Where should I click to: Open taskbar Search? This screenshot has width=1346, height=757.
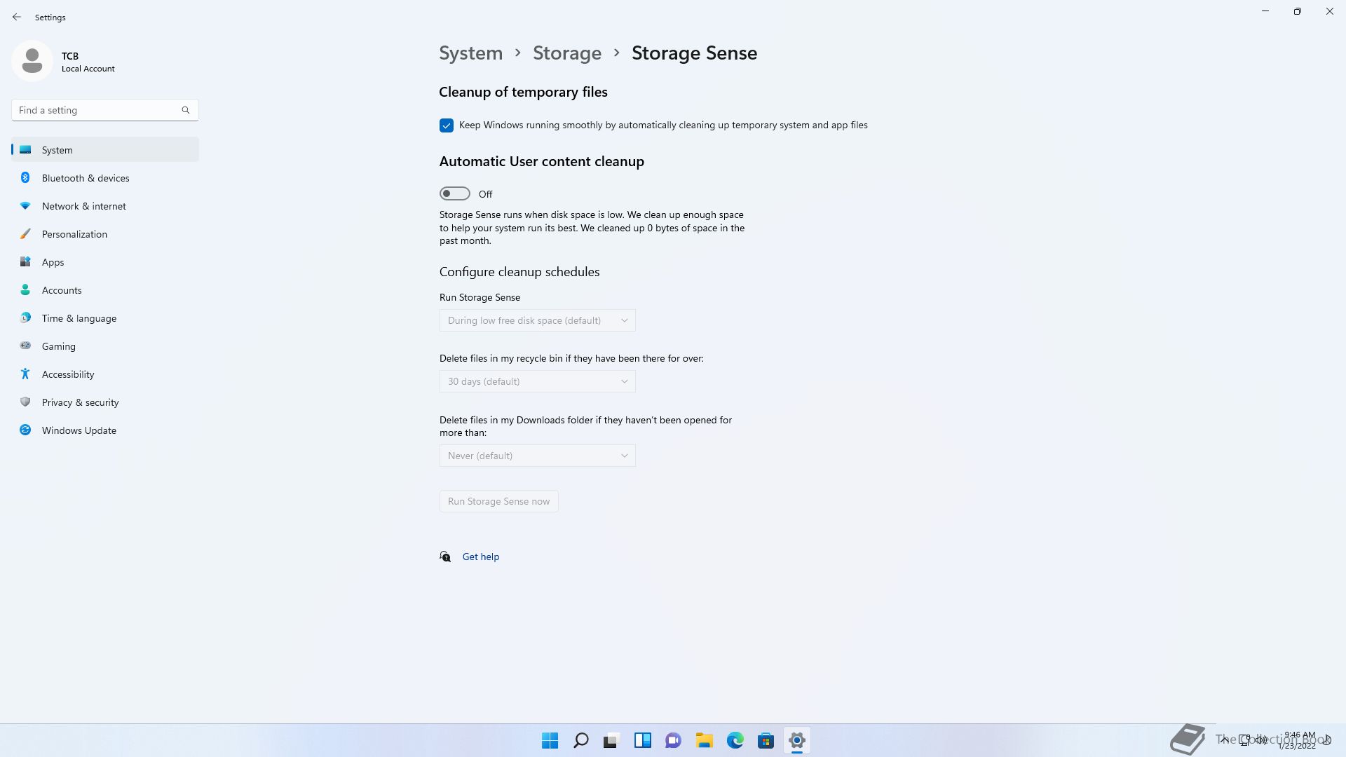coord(581,740)
